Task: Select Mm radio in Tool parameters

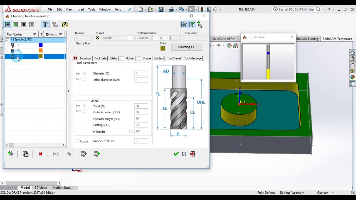Action: click(x=85, y=74)
